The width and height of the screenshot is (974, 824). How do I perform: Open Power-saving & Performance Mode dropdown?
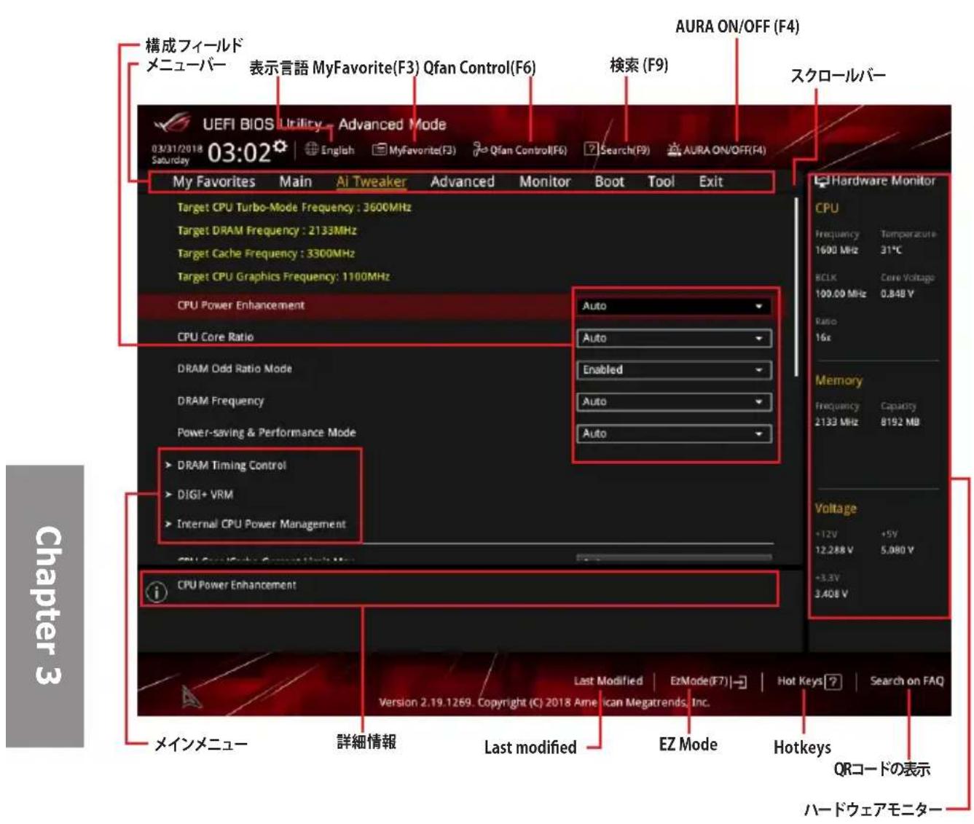[x=673, y=433]
